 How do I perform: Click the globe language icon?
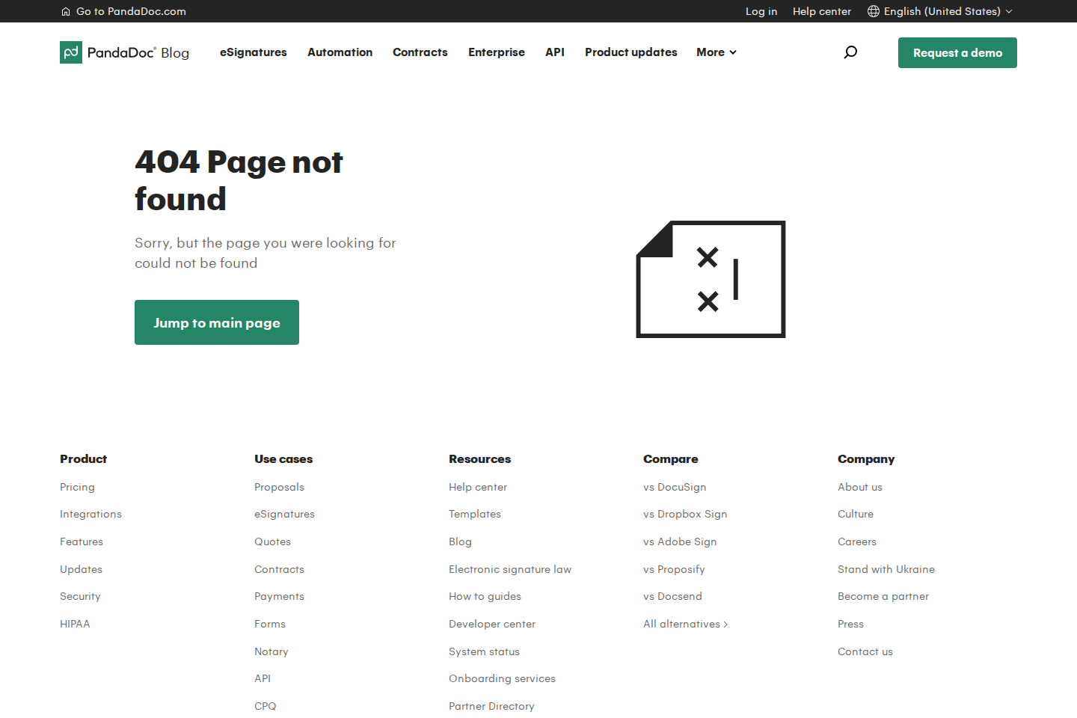pos(873,11)
